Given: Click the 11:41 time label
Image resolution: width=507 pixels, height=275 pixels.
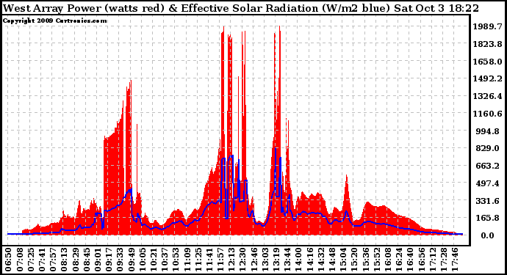Looking at the screenshot, I should click(209, 259).
